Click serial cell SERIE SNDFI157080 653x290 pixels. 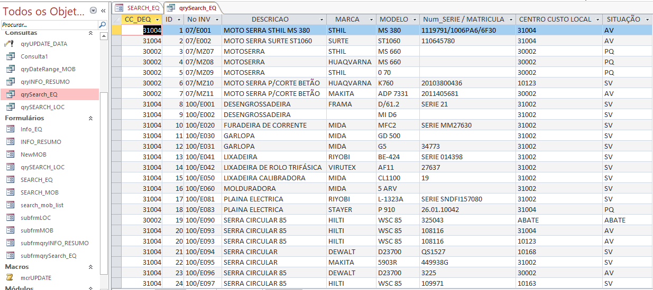point(467,199)
